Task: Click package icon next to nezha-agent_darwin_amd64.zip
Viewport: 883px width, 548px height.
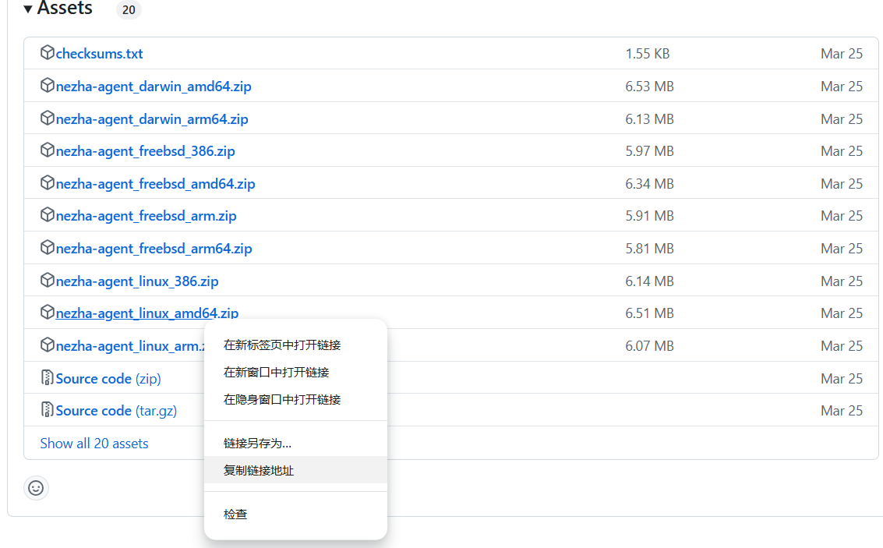Action: pos(48,85)
